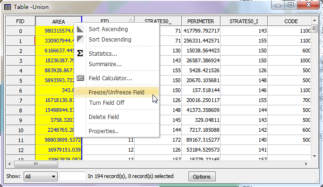Select row header for FID 12
The width and height of the screenshot is (323, 187).
20,150
